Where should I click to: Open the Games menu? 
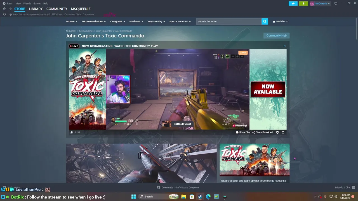[x=37, y=3]
